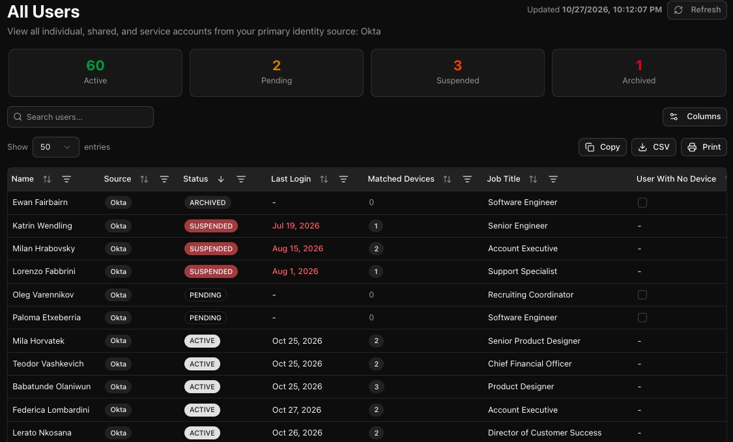Click the name Ewan Fairbairn
The width and height of the screenshot is (733, 442).
pos(40,202)
